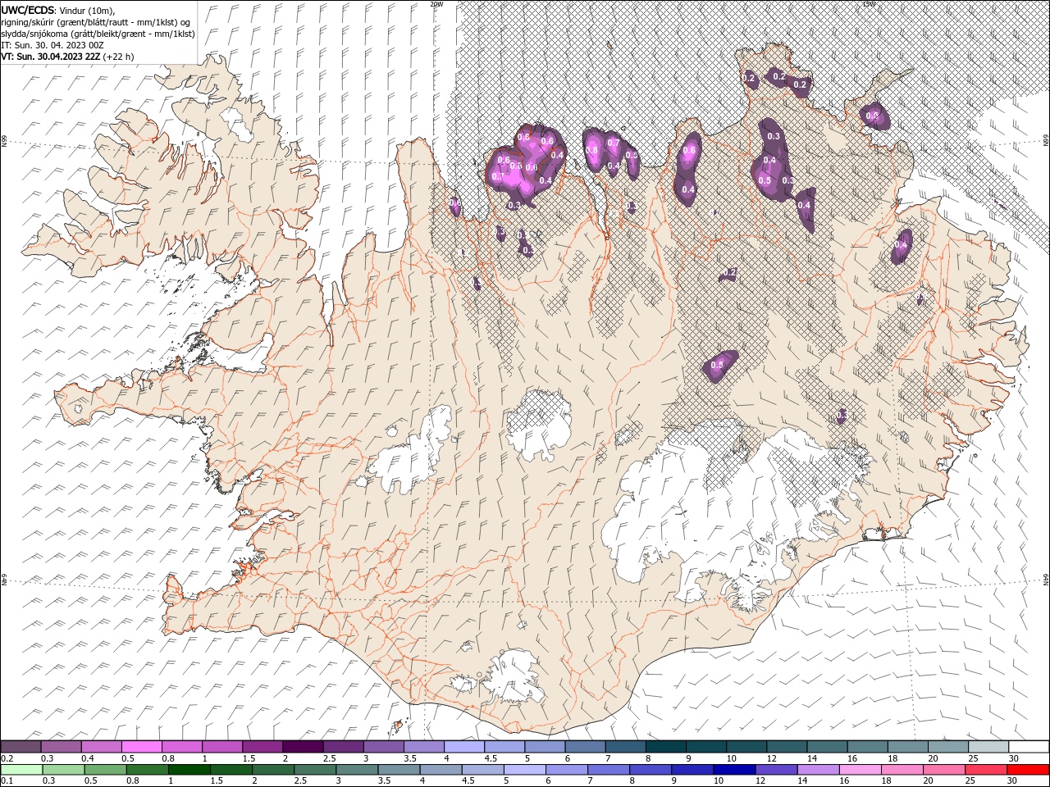Screen dimensions: 1050x787
Task: Click the 15W longitude label at top
Action: pos(869,4)
